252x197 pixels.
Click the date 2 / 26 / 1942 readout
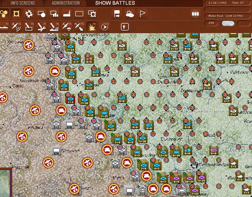pyautogui.click(x=217, y=3)
